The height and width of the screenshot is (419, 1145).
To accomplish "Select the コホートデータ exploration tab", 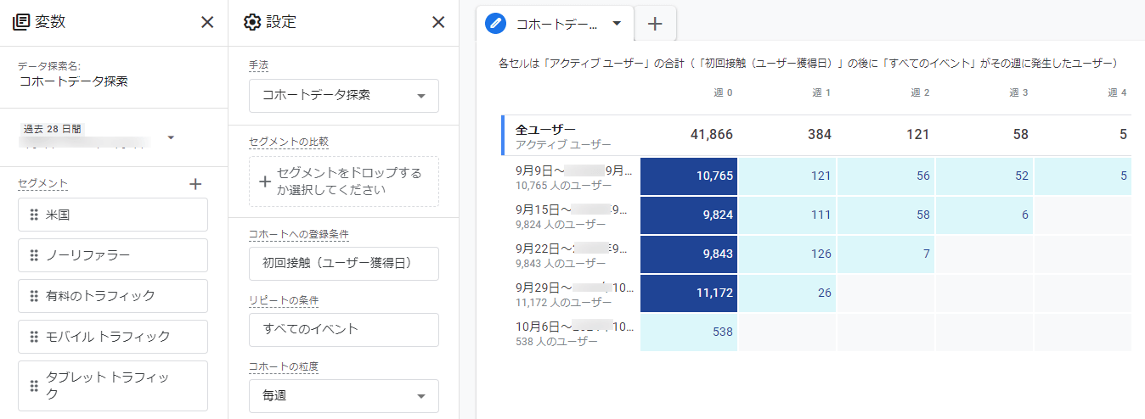I will pyautogui.click(x=556, y=24).
